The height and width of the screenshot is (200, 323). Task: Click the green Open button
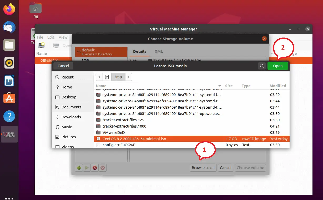coord(278,66)
